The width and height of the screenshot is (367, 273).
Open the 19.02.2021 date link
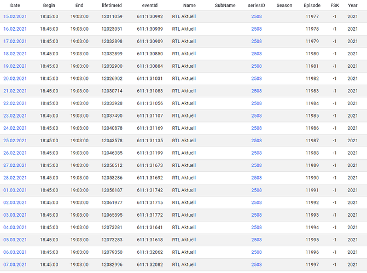point(15,66)
